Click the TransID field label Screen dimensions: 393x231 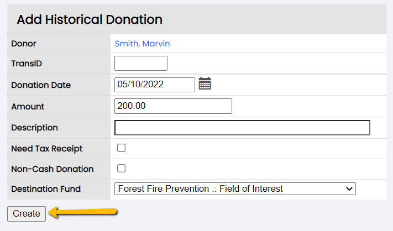coord(27,64)
